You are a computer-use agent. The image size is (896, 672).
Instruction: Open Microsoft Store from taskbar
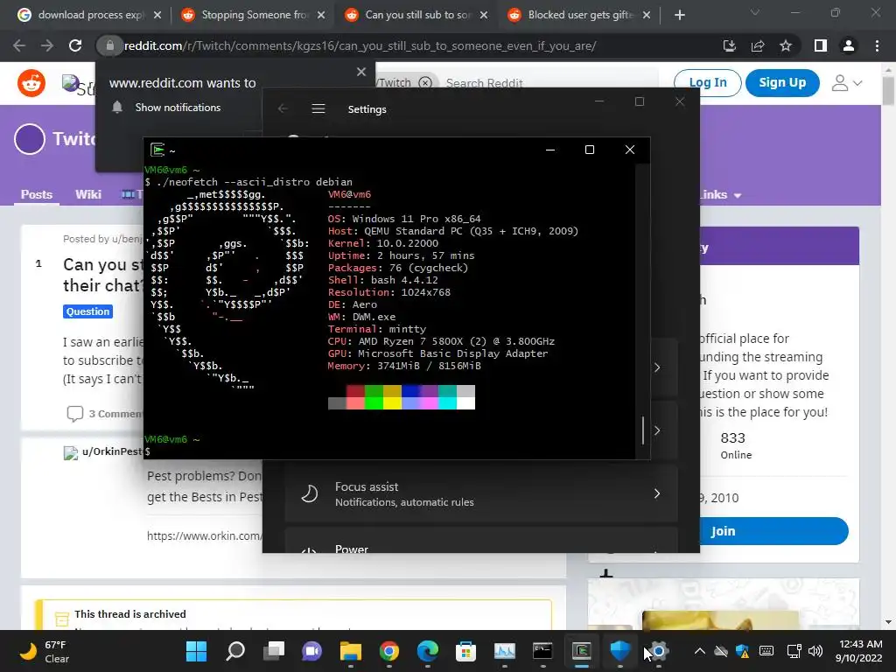(465, 651)
